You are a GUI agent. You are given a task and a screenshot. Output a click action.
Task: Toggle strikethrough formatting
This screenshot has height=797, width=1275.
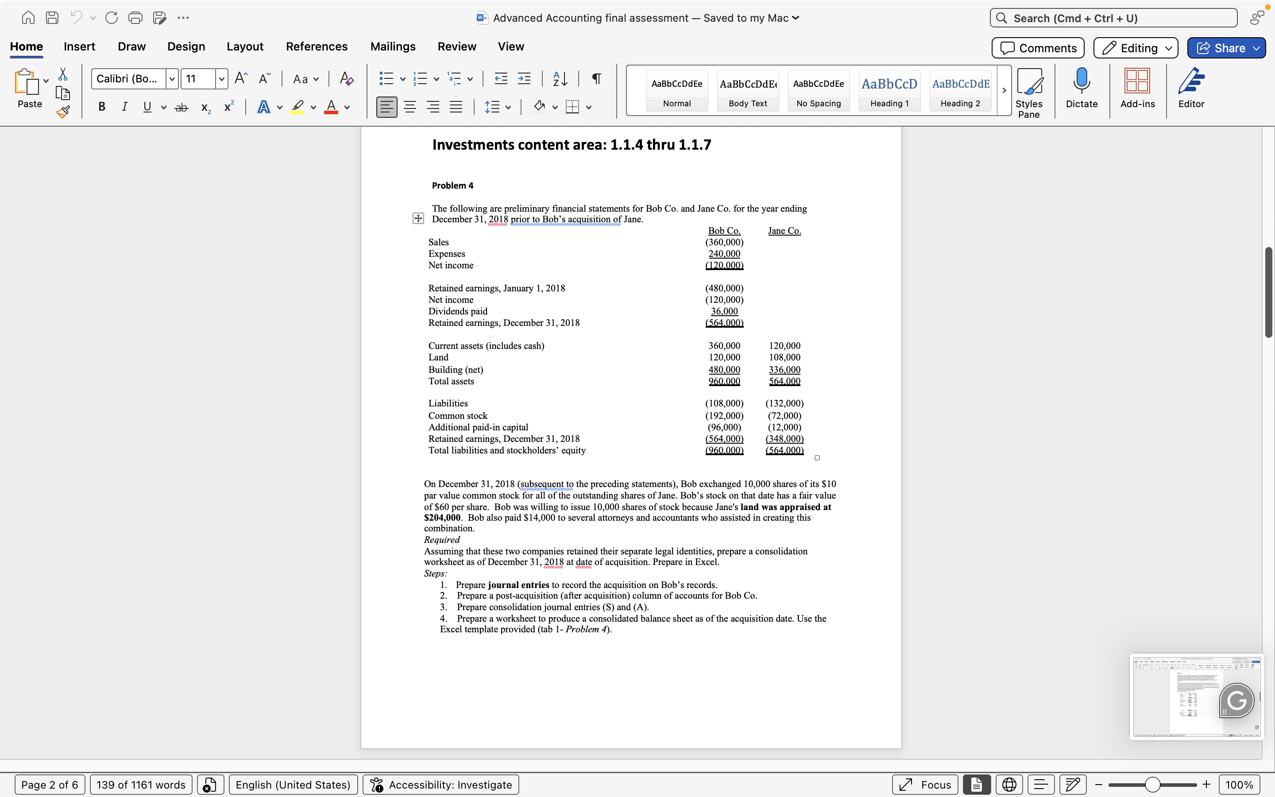click(181, 106)
